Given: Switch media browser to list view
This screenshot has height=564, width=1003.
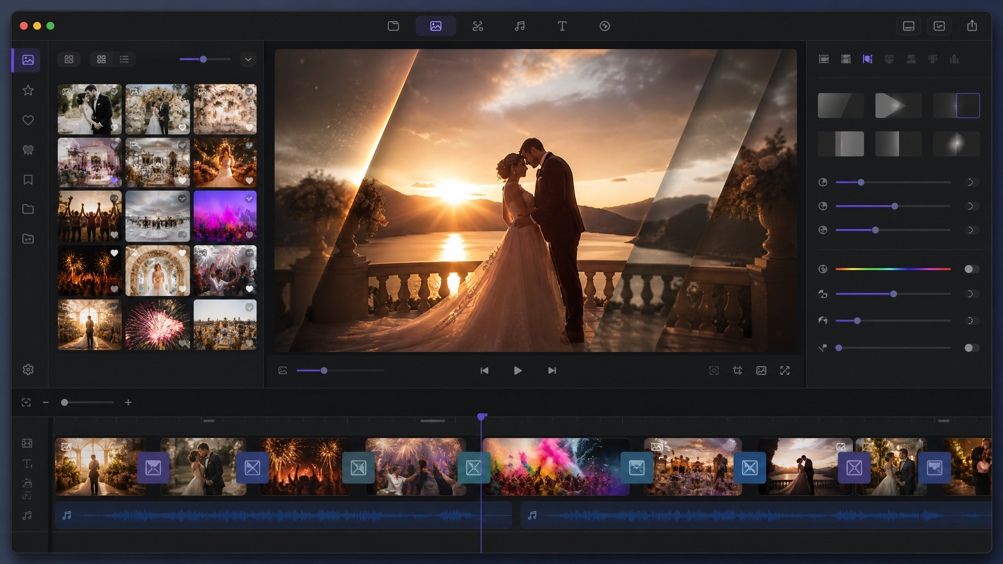Looking at the screenshot, I should pyautogui.click(x=124, y=60).
